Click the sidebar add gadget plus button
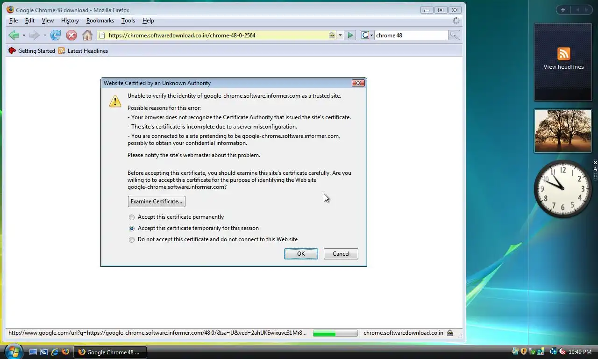This screenshot has width=598, height=359. pyautogui.click(x=563, y=10)
